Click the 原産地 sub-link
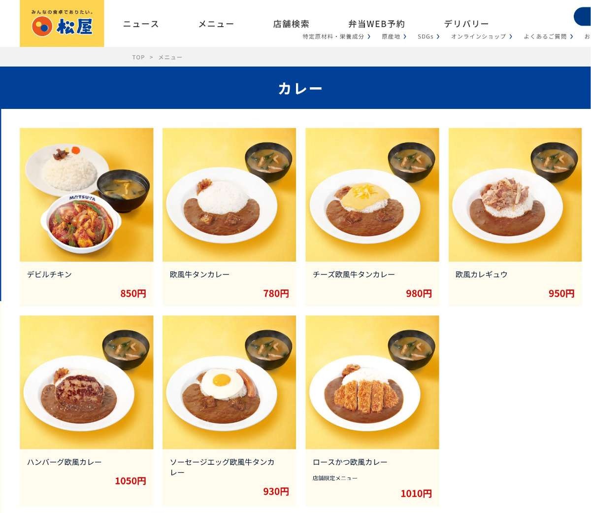The image size is (591, 513). tap(394, 36)
